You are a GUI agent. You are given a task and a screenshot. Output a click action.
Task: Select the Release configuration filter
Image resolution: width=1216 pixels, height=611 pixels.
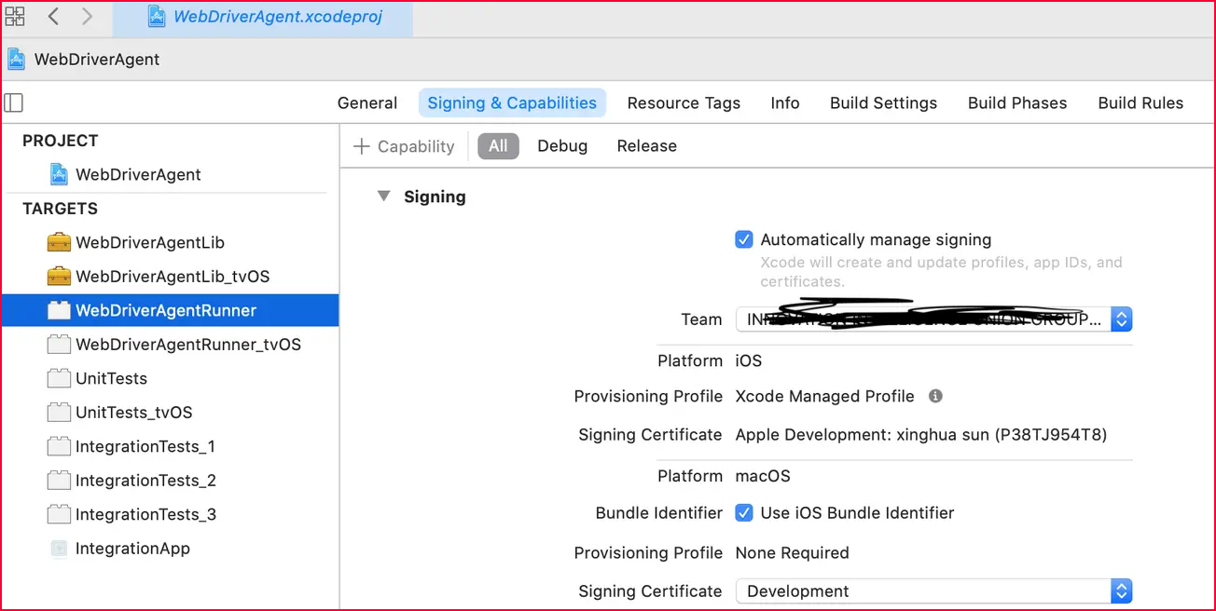click(646, 146)
